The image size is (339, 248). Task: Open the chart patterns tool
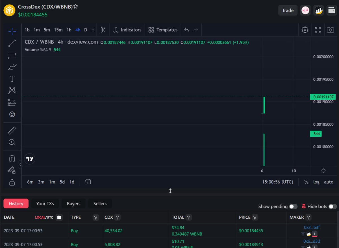point(12,90)
